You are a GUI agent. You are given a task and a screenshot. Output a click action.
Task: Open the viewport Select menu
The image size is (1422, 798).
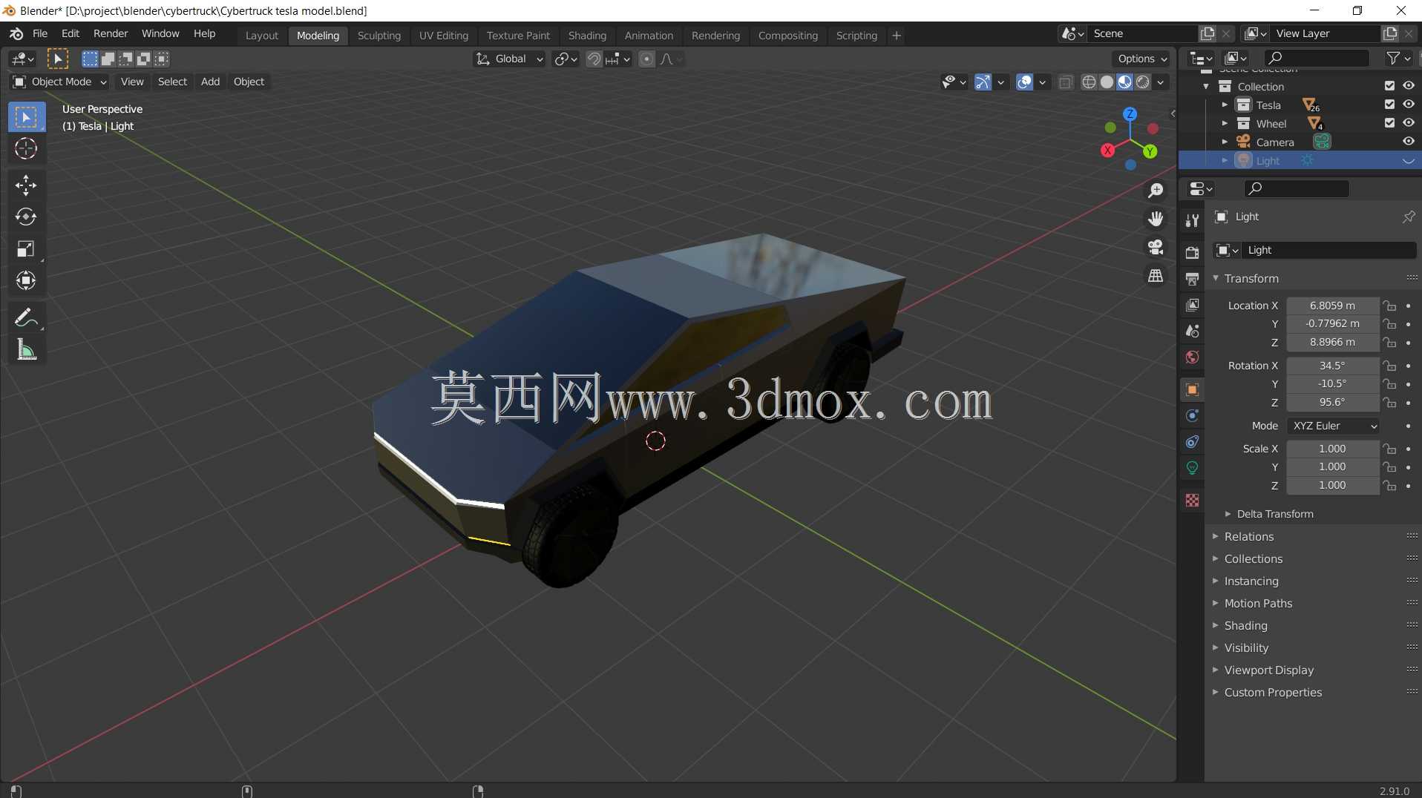(x=172, y=82)
